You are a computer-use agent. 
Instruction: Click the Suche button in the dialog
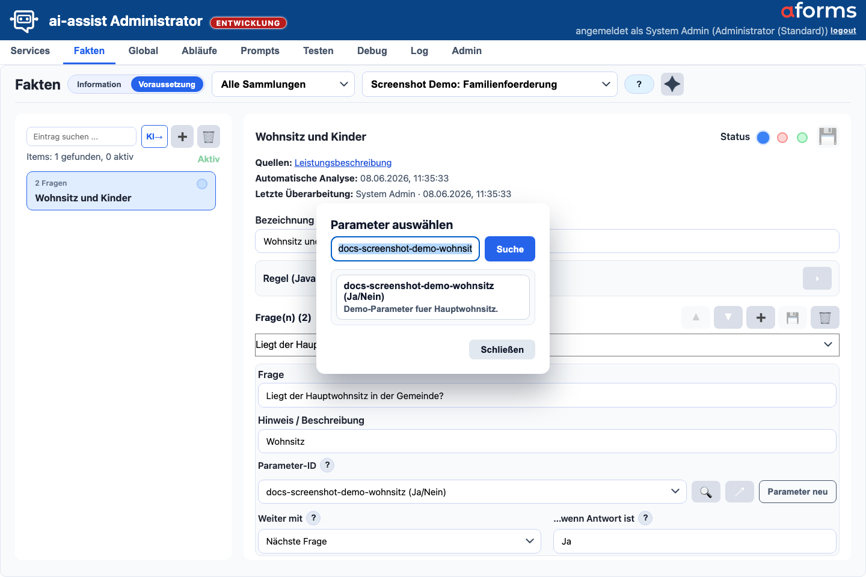[510, 249]
